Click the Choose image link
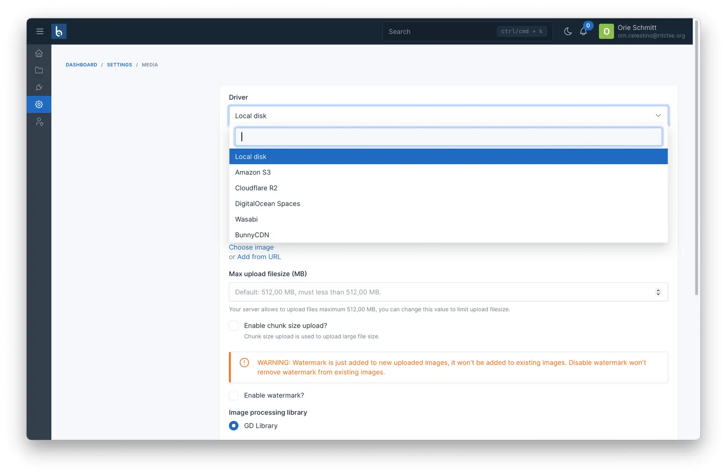Screen dimensions: 727x475 click(x=251, y=247)
